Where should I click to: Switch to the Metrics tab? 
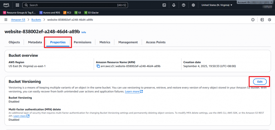[x=105, y=42]
